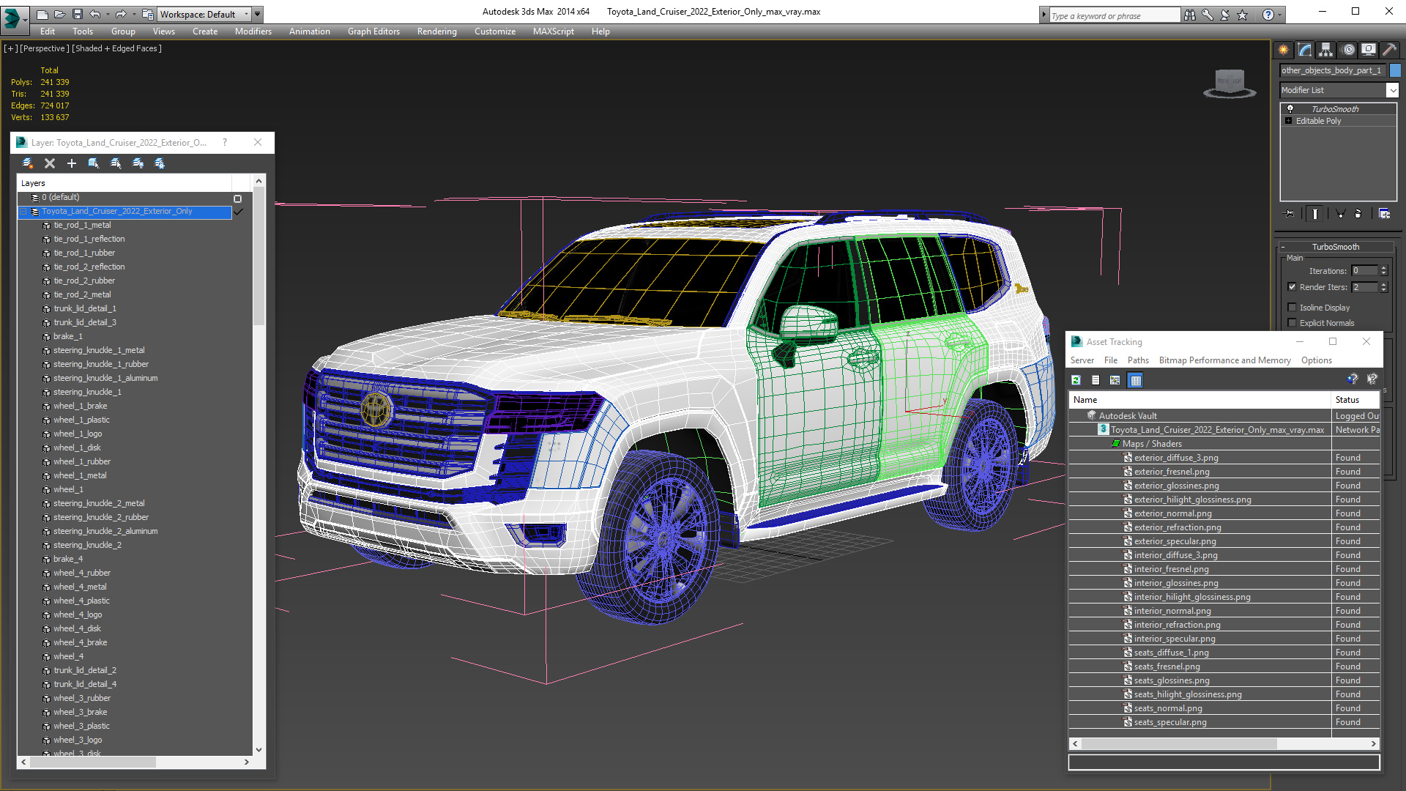This screenshot has width=1406, height=791.
Task: Click the Freeze All Layers snowflake icon
Action: pos(160,163)
